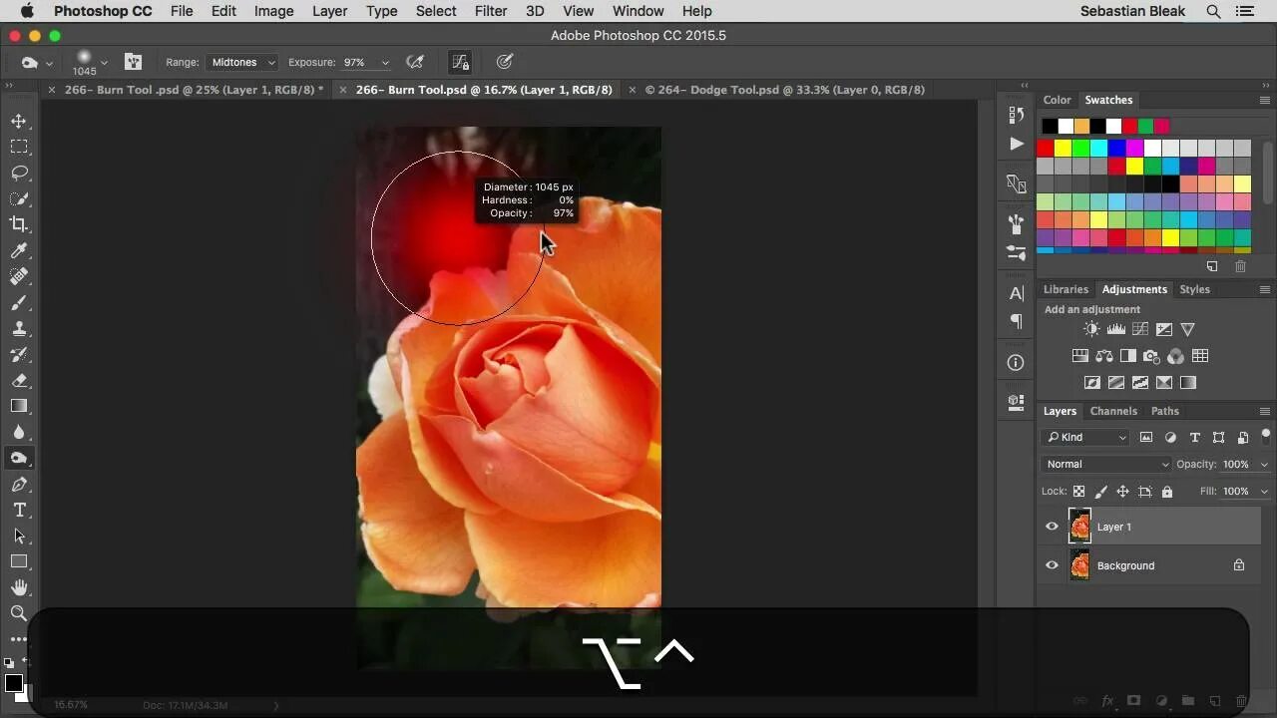1277x718 pixels.
Task: Select the Crop tool
Action: (19, 224)
